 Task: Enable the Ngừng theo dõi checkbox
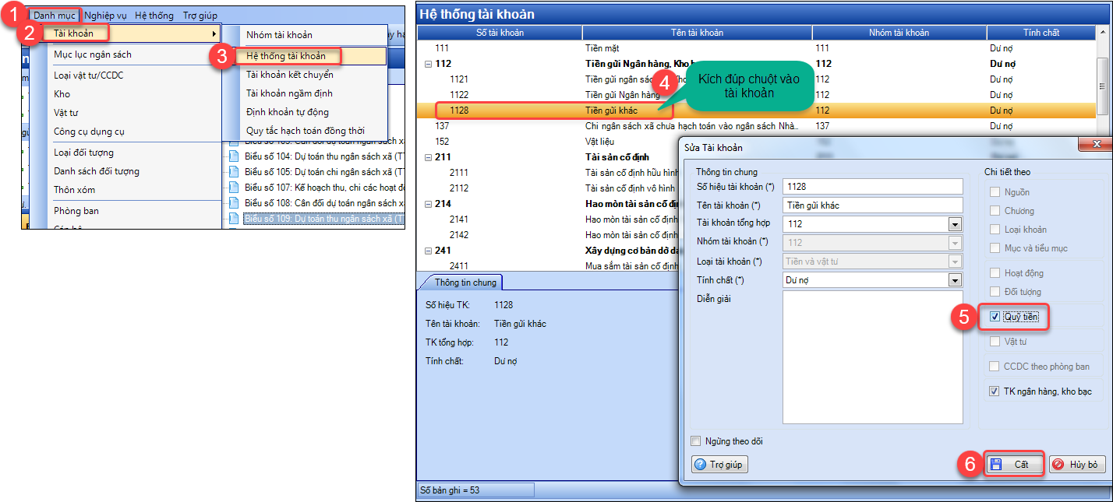(x=696, y=441)
